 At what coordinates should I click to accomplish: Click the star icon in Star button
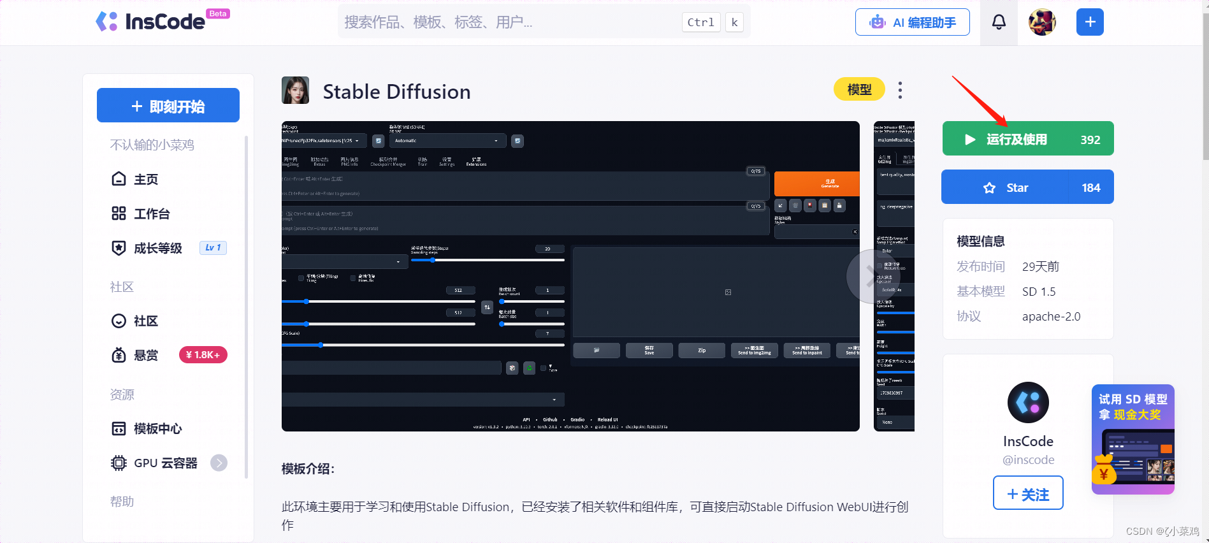989,188
